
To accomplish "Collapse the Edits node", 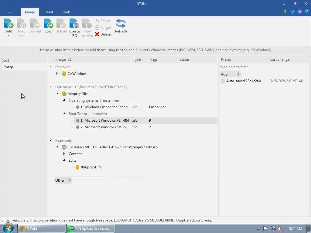I will coord(64,160).
